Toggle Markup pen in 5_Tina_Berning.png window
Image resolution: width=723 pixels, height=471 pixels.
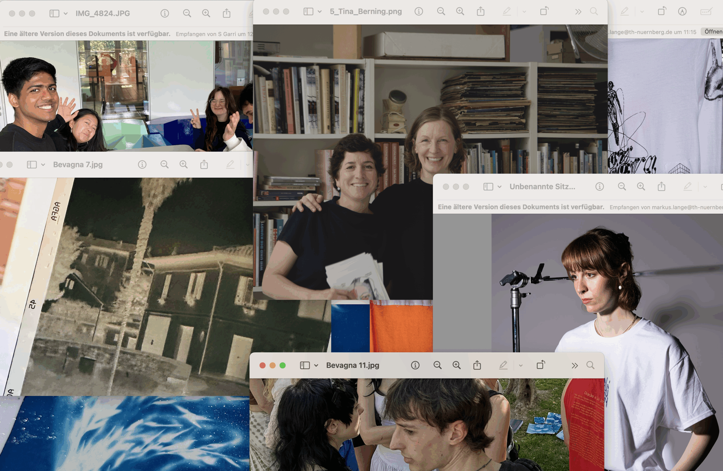[506, 12]
